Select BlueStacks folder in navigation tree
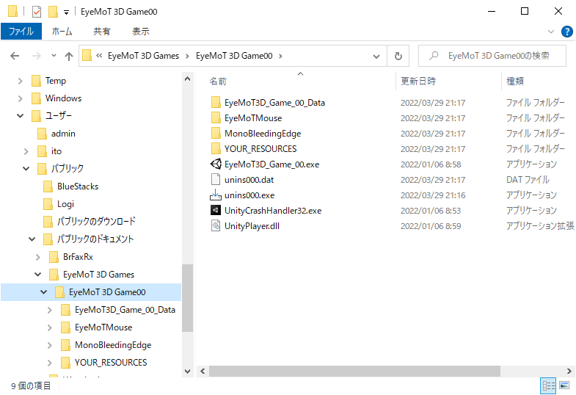This screenshot has height=395, width=576. pos(78,186)
